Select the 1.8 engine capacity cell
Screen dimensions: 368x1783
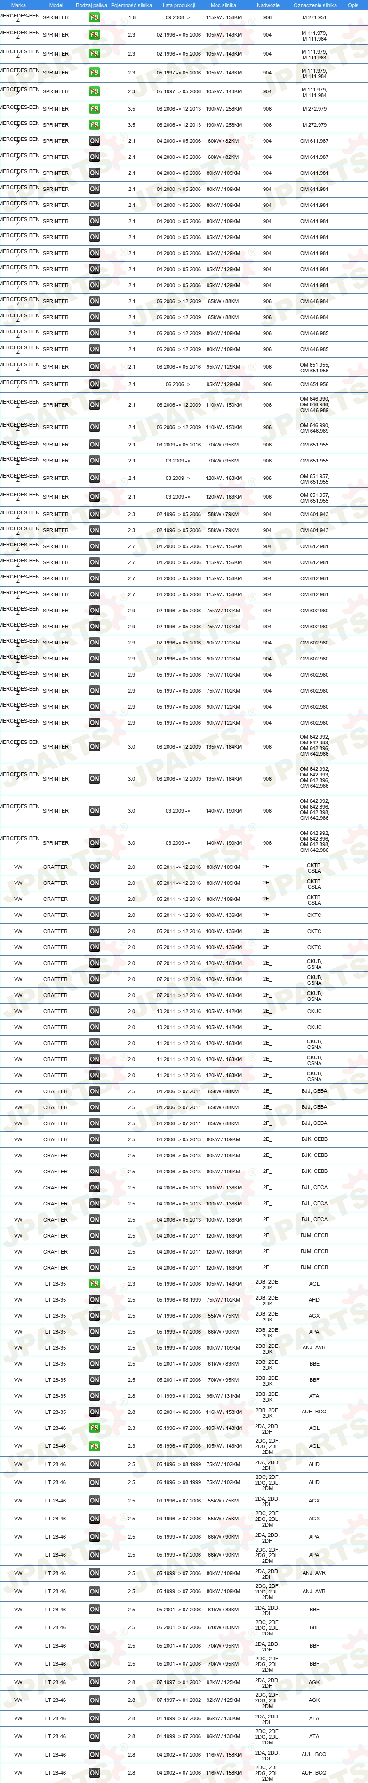[131, 18]
